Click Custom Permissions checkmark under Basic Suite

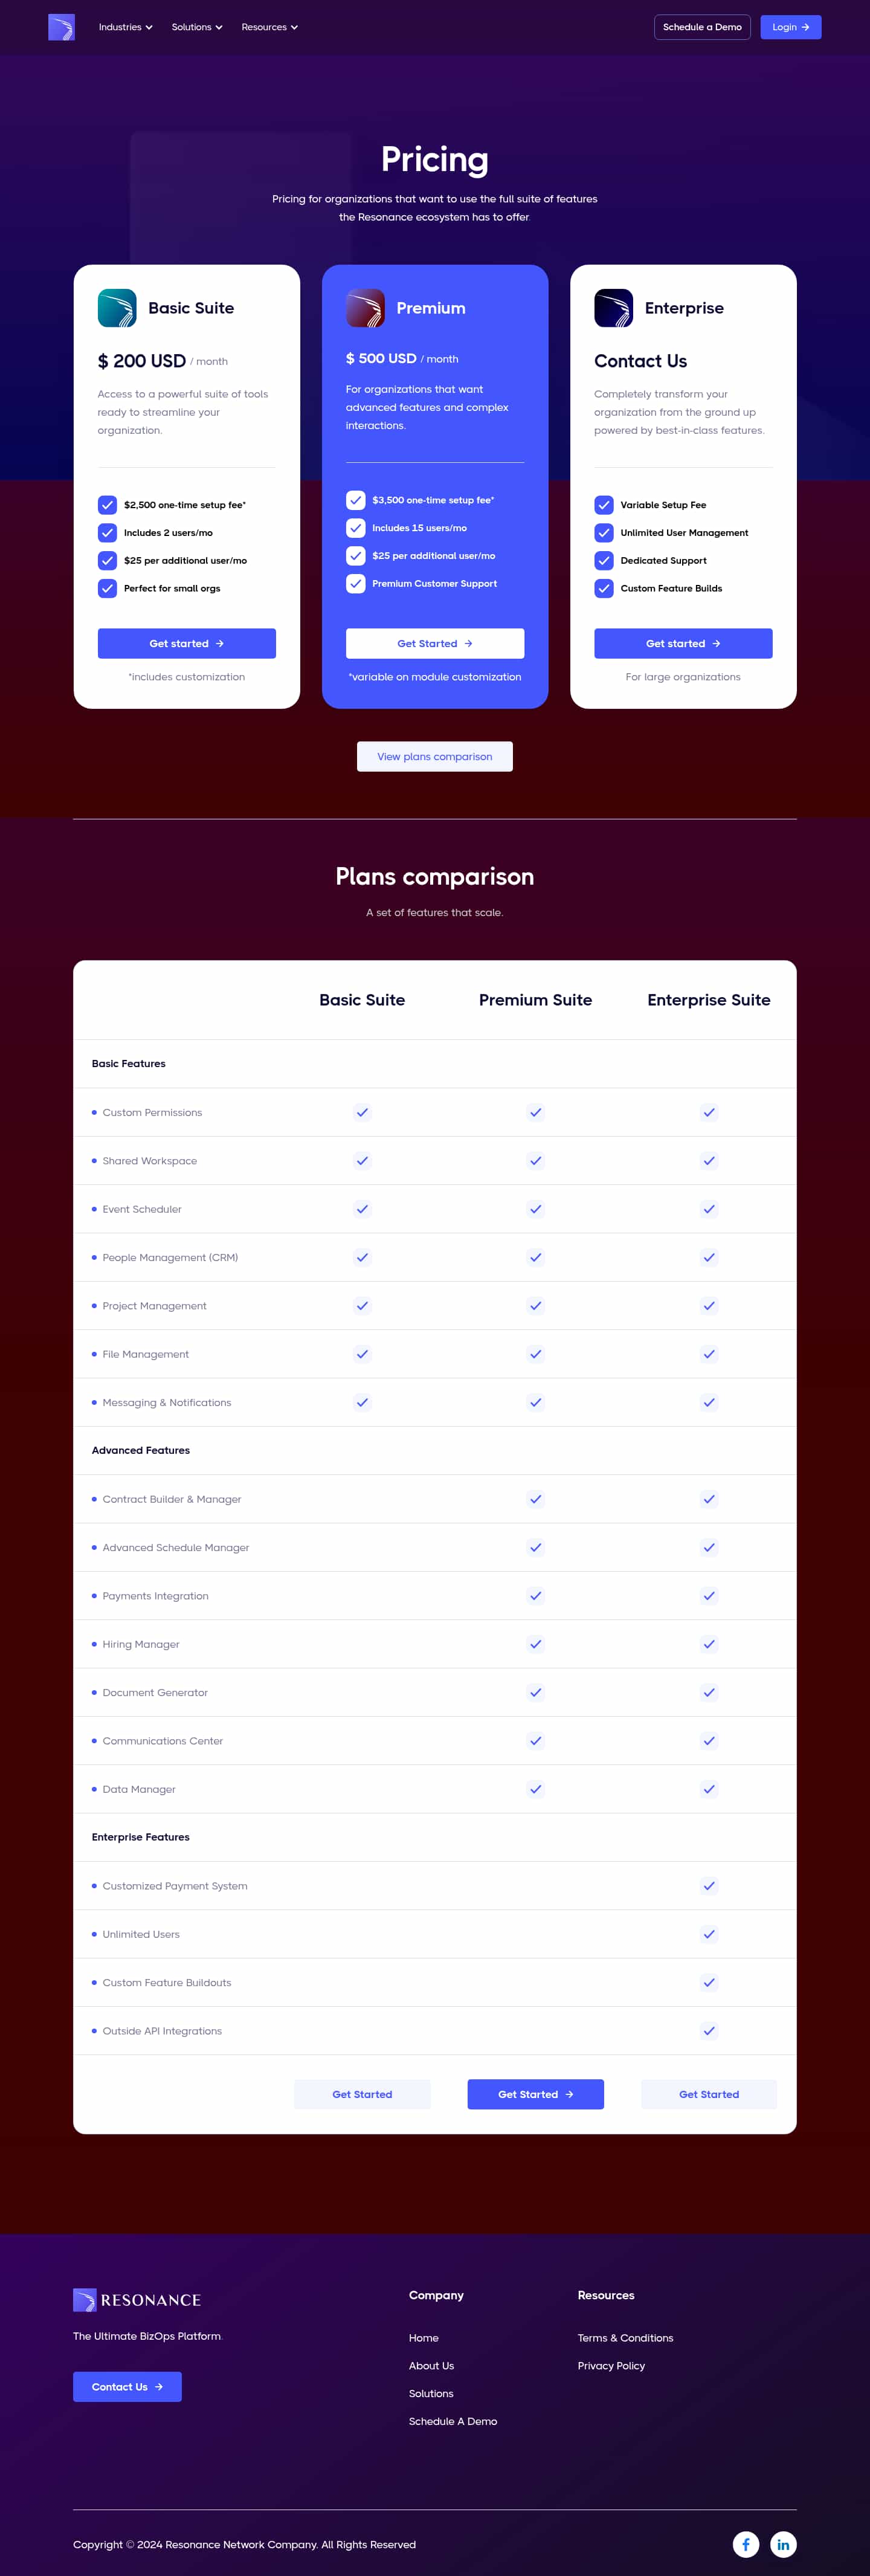pos(362,1112)
